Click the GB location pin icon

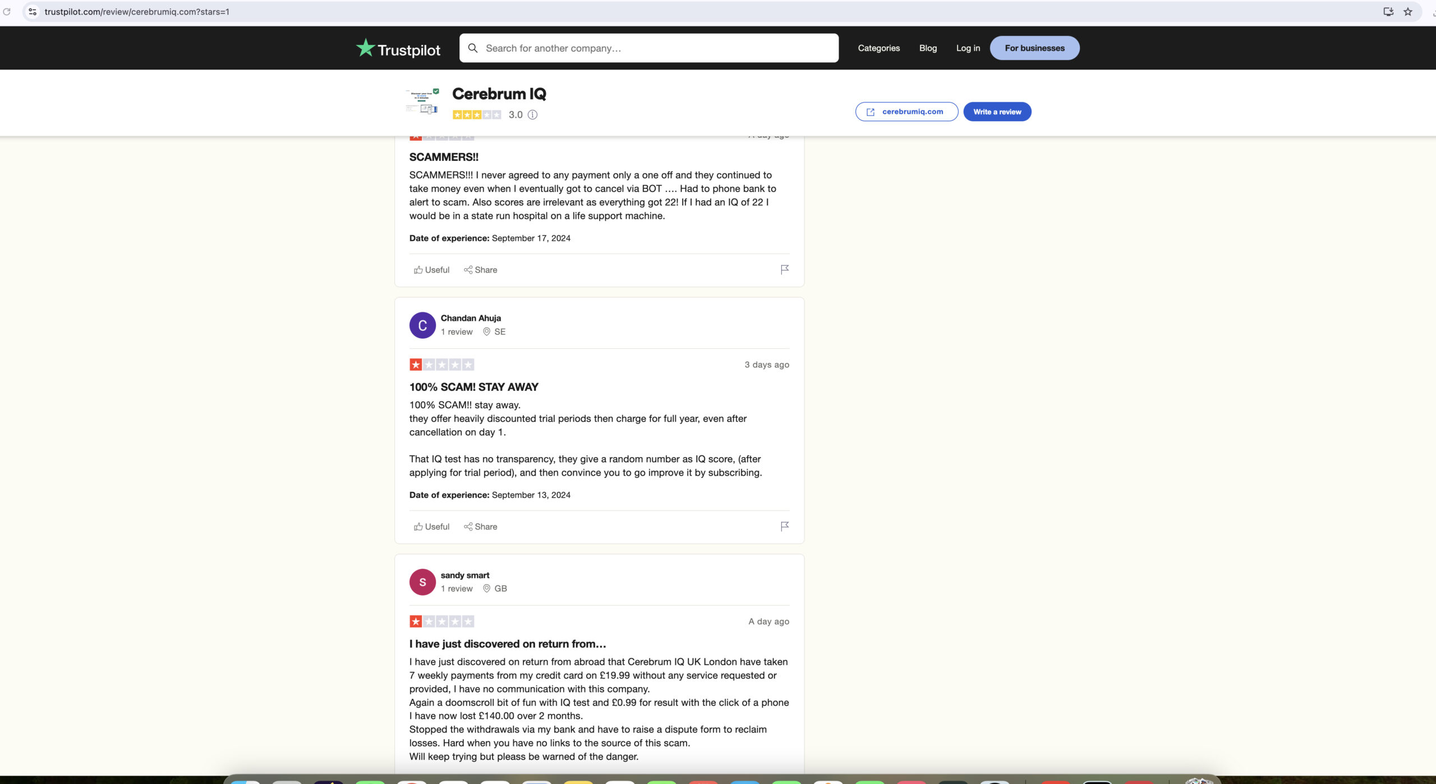coord(486,589)
